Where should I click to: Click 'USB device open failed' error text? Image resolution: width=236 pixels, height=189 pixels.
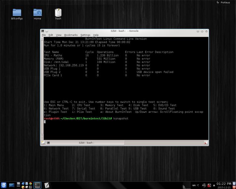[x=155, y=72]
